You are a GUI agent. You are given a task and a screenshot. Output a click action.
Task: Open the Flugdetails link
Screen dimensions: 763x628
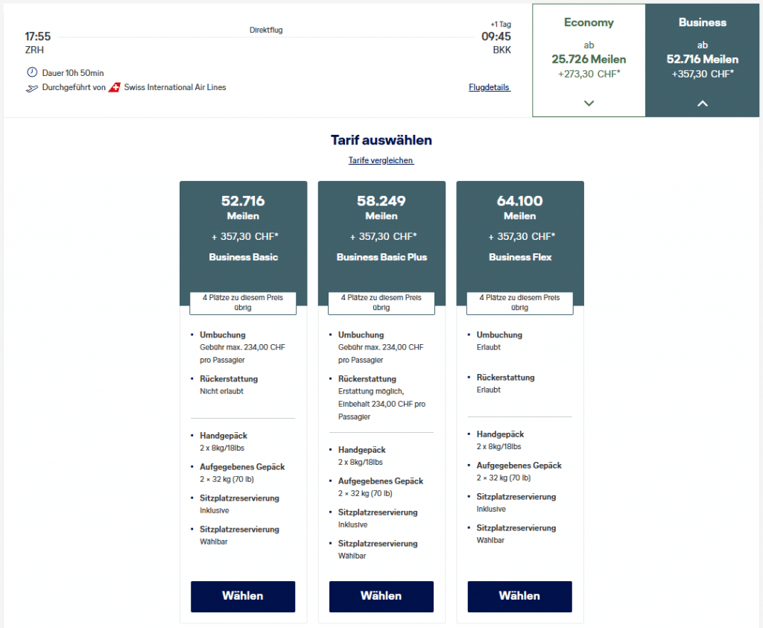click(489, 87)
